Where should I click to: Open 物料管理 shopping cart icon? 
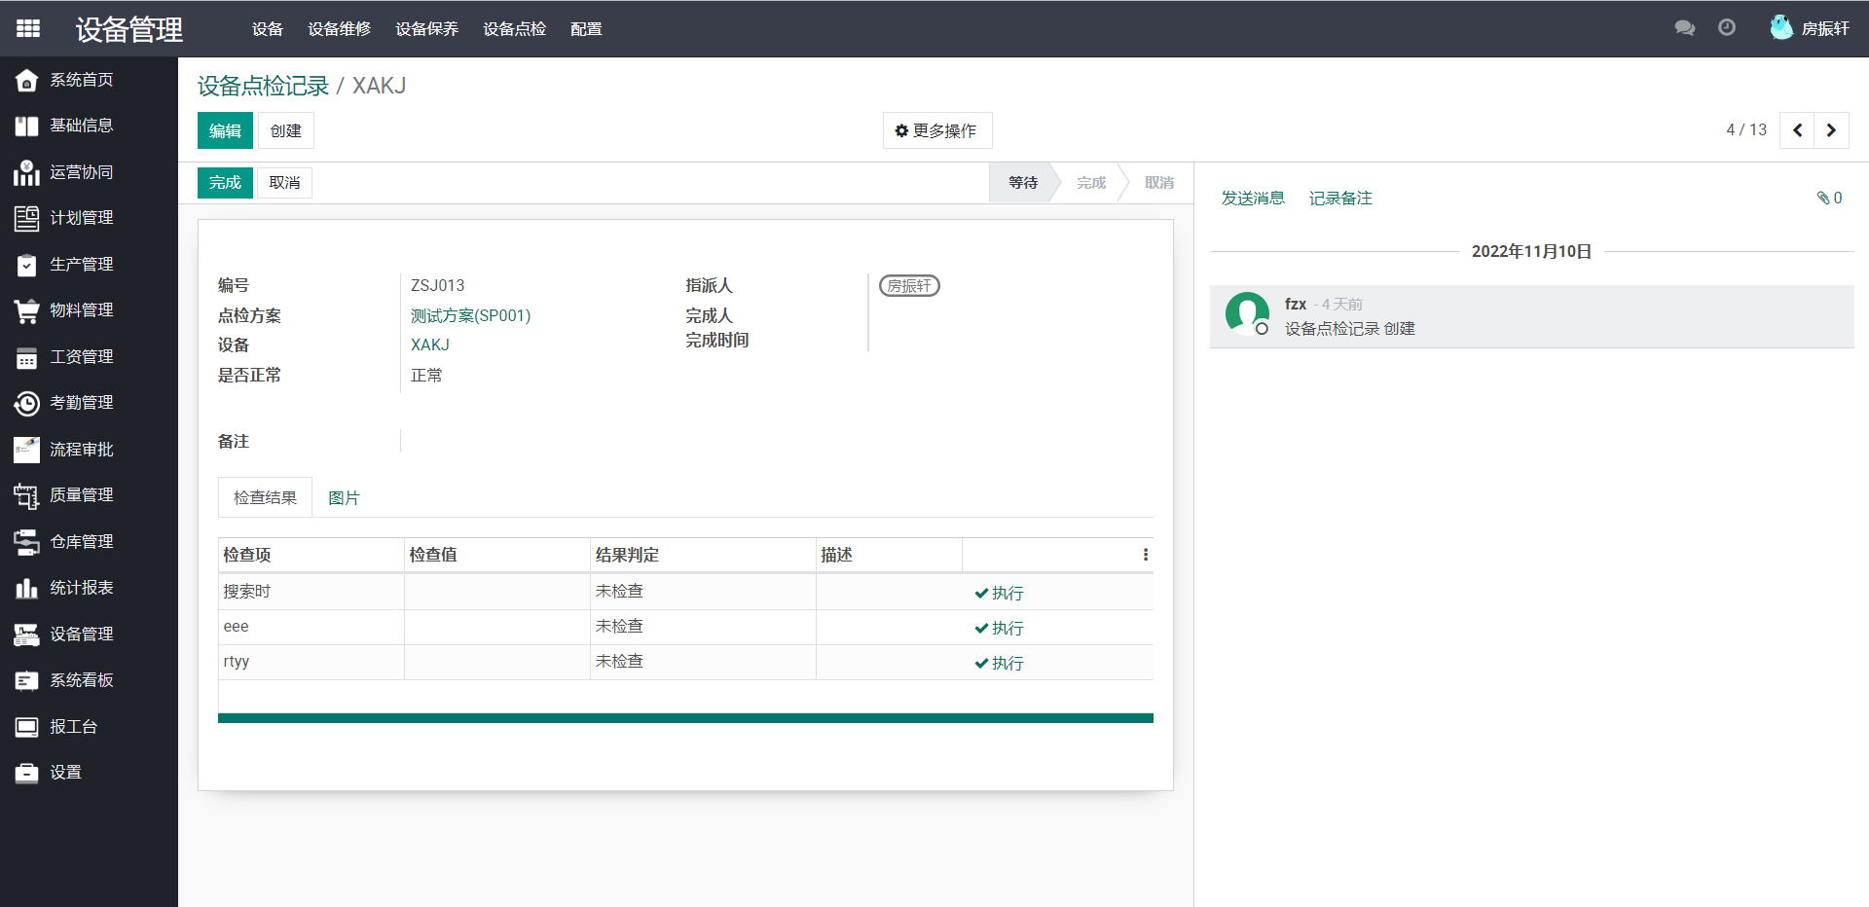pos(26,311)
